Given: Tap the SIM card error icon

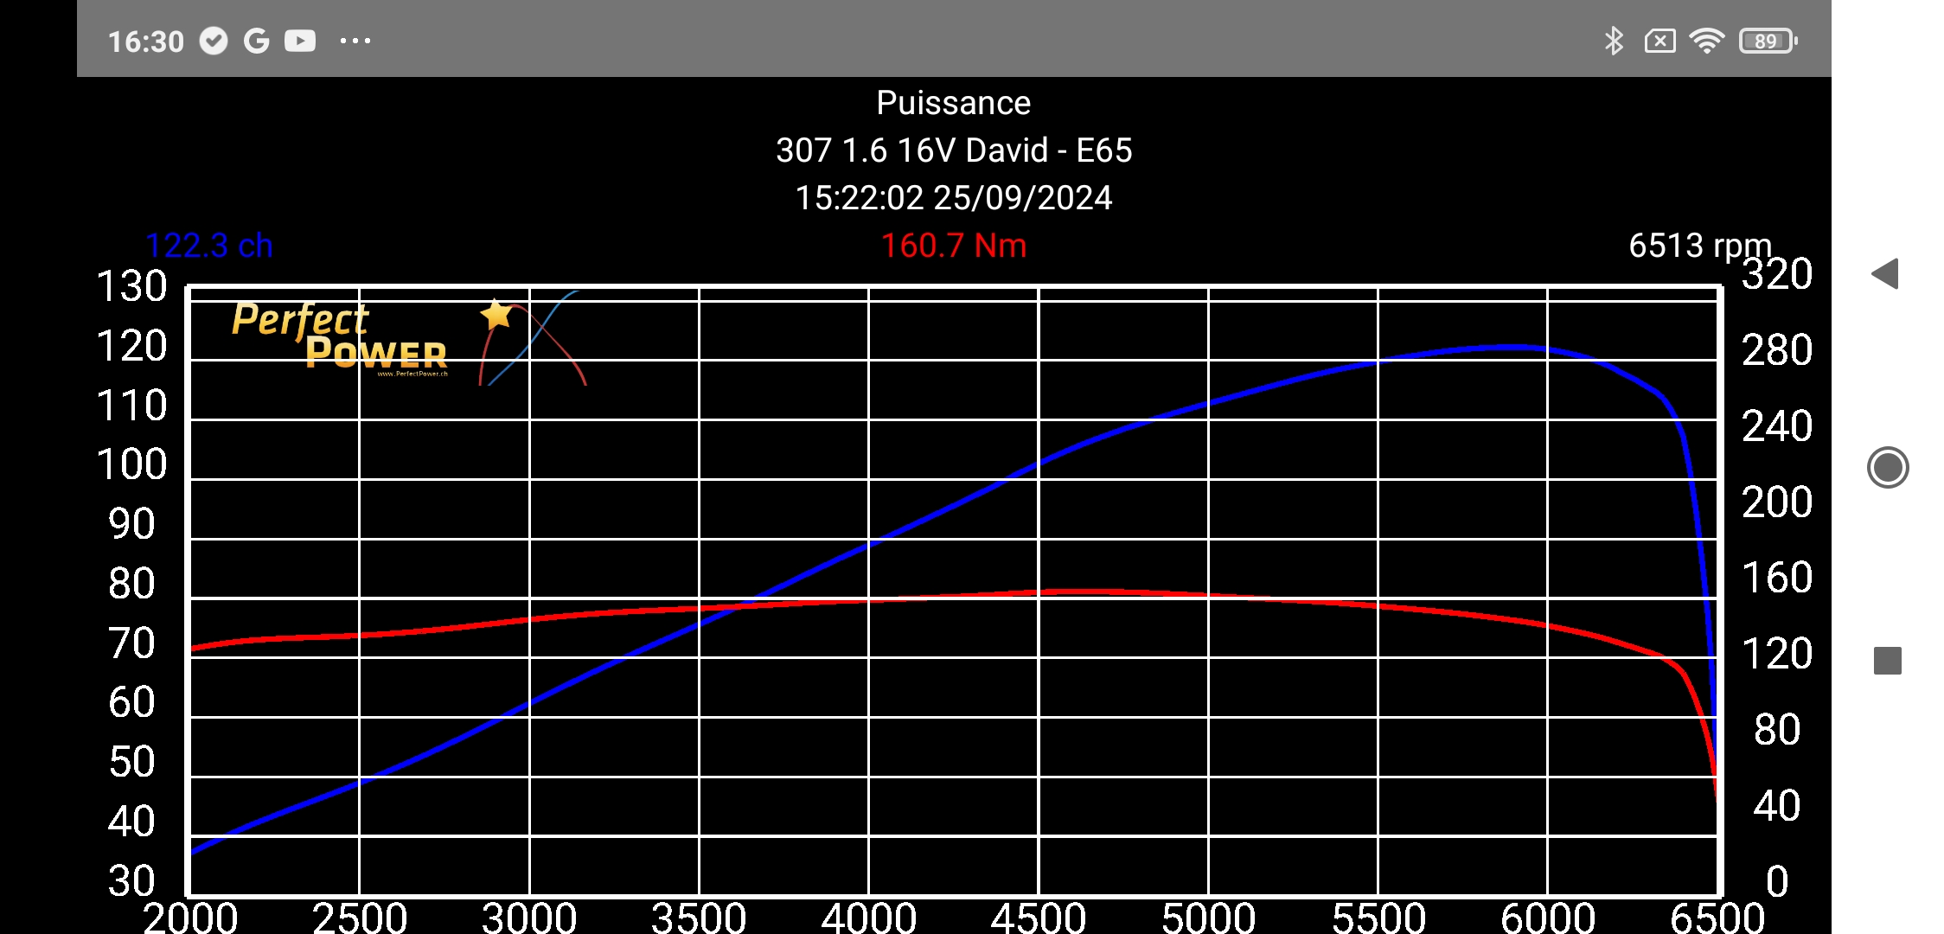Looking at the screenshot, I should click(x=1659, y=41).
